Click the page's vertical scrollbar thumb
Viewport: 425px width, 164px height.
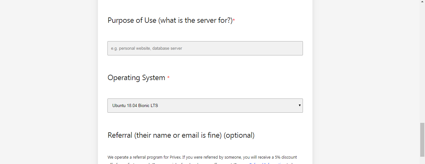pyautogui.click(x=422, y=140)
